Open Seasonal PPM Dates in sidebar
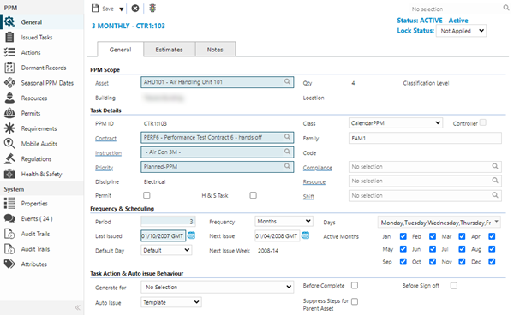514x315 pixels. pos(47,83)
